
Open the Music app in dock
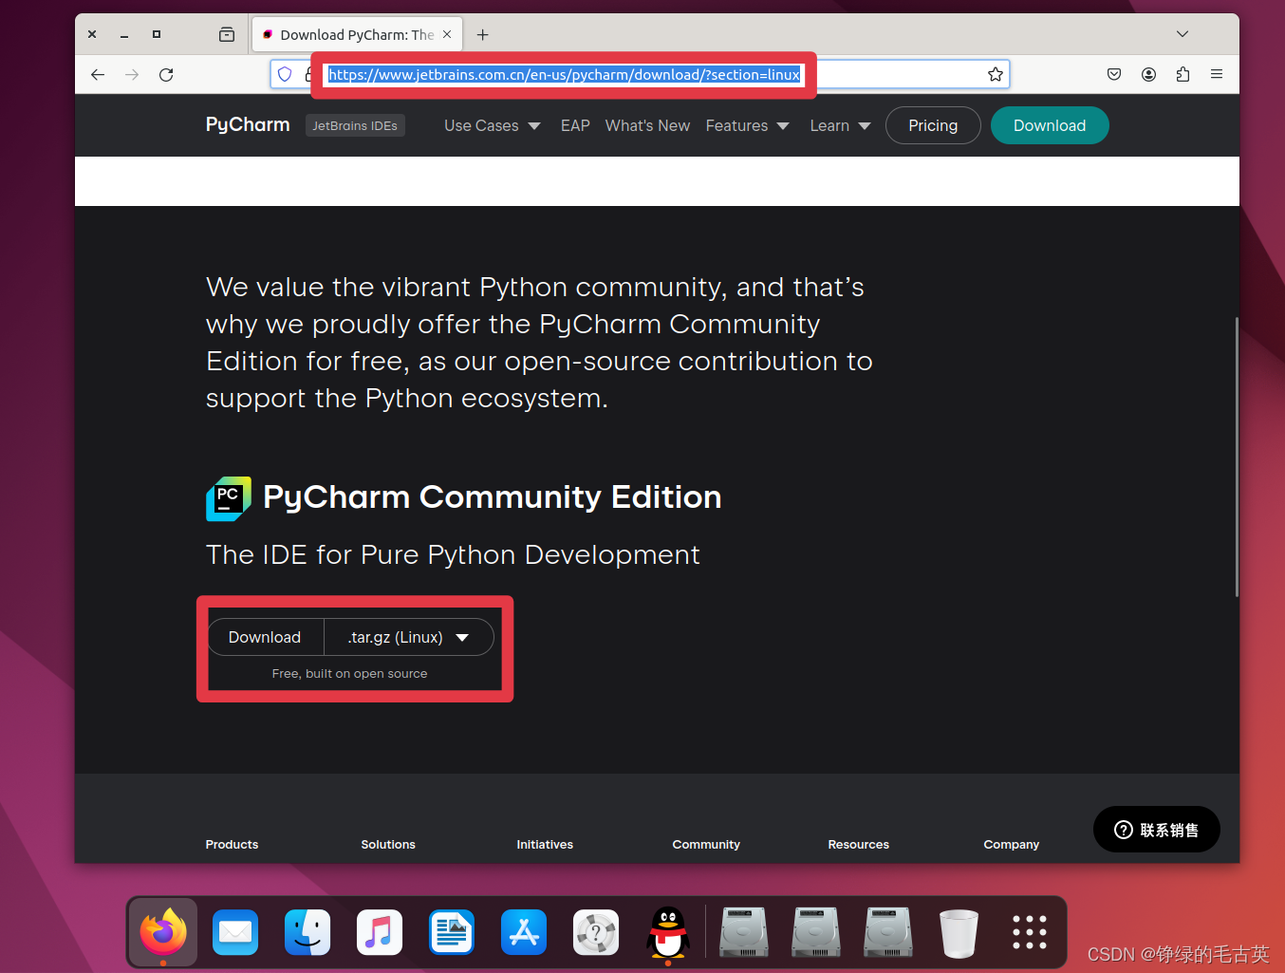[x=380, y=932]
